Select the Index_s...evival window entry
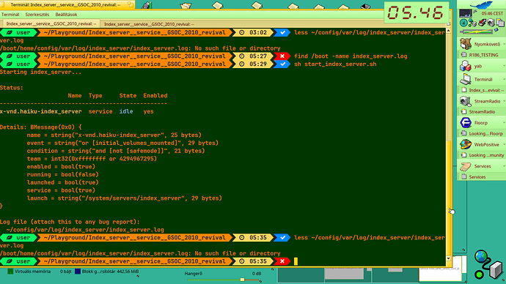Image resolution: width=506 pixels, height=284 pixels. 482,90
